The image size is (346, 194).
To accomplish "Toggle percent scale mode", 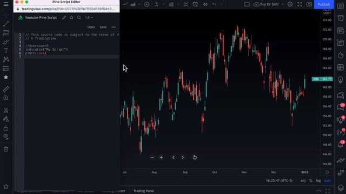I will click(311, 181).
